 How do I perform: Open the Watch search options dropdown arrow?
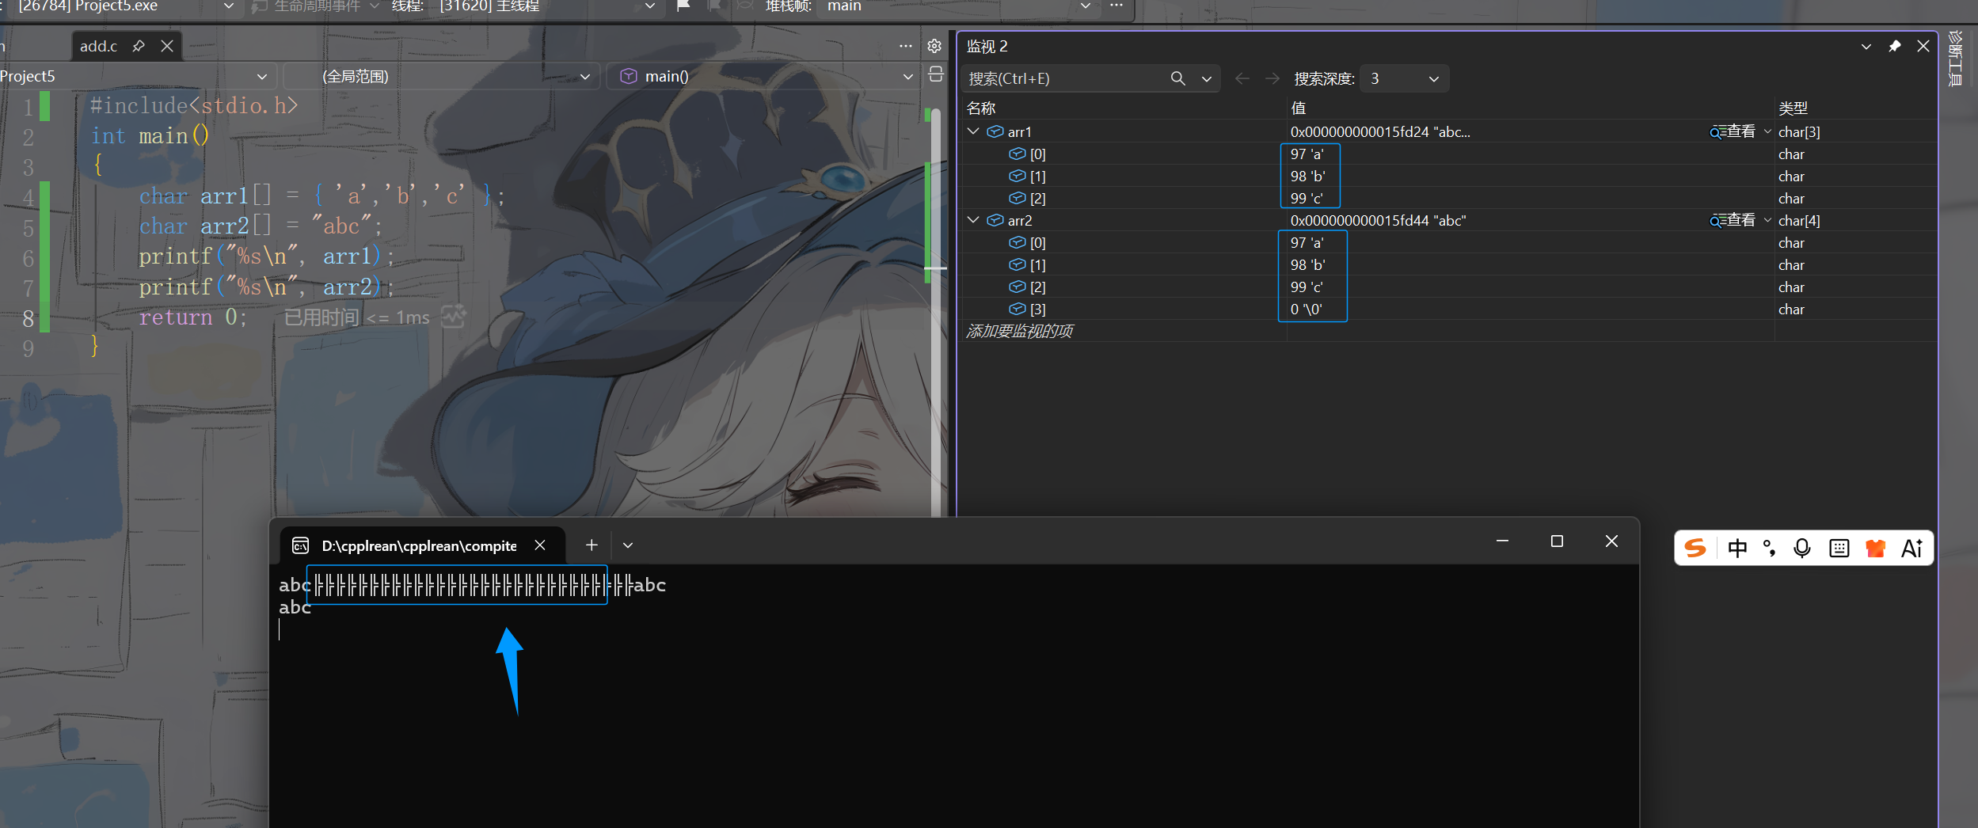(1207, 78)
